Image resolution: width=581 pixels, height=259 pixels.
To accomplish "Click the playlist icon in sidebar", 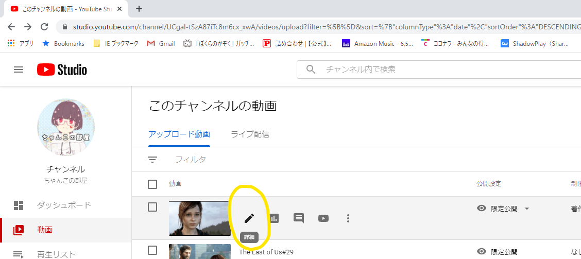I will [x=19, y=254].
